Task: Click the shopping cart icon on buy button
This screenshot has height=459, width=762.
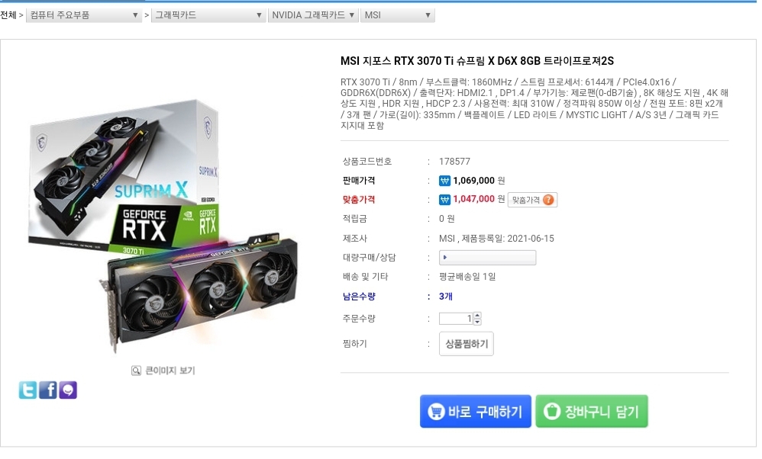Action: pyautogui.click(x=436, y=412)
